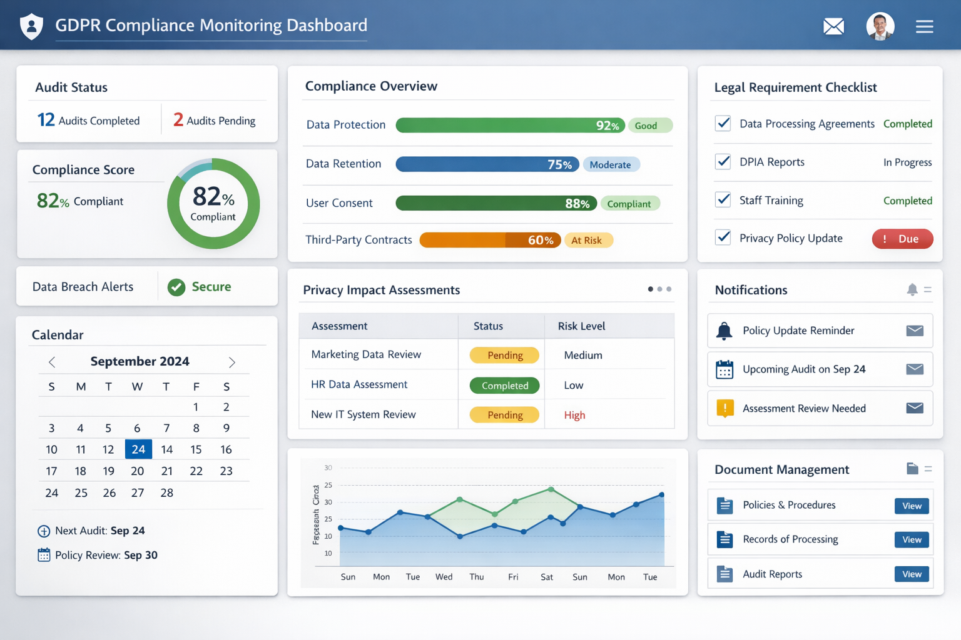Image resolution: width=961 pixels, height=640 pixels.
Task: Uncheck the DPIA Reports checkbox
Action: [723, 161]
